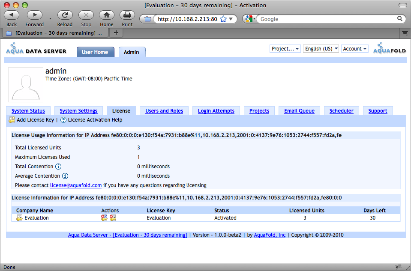This screenshot has width=411, height=271.
Task: Expand the back/forward history dropdown arrow
Action: tap(50, 19)
